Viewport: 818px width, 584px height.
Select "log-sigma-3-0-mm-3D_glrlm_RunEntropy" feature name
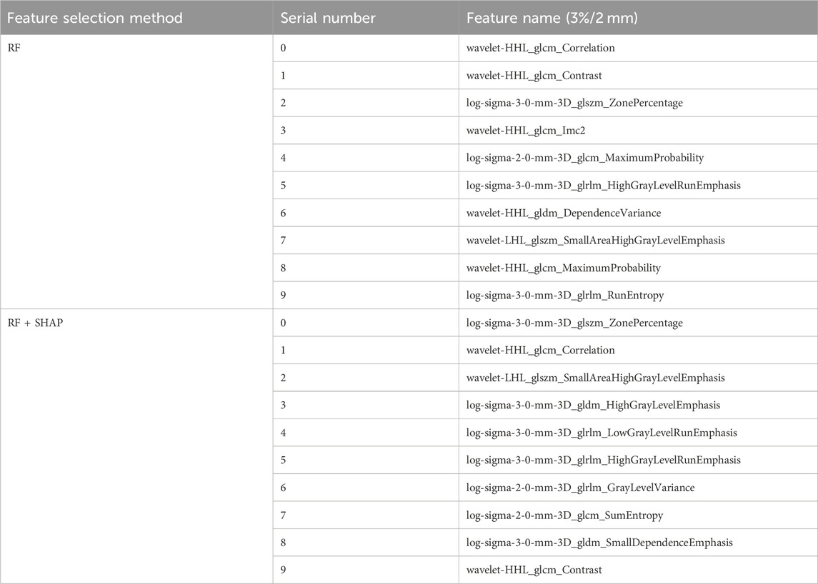(x=565, y=296)
